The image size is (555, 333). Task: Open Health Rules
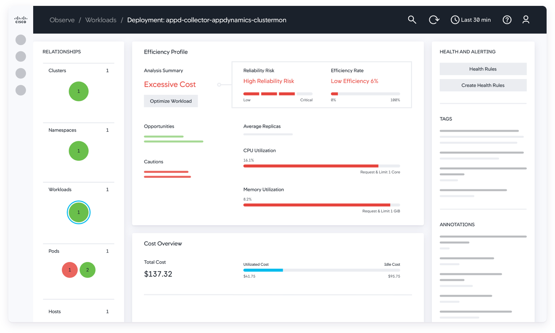click(483, 69)
